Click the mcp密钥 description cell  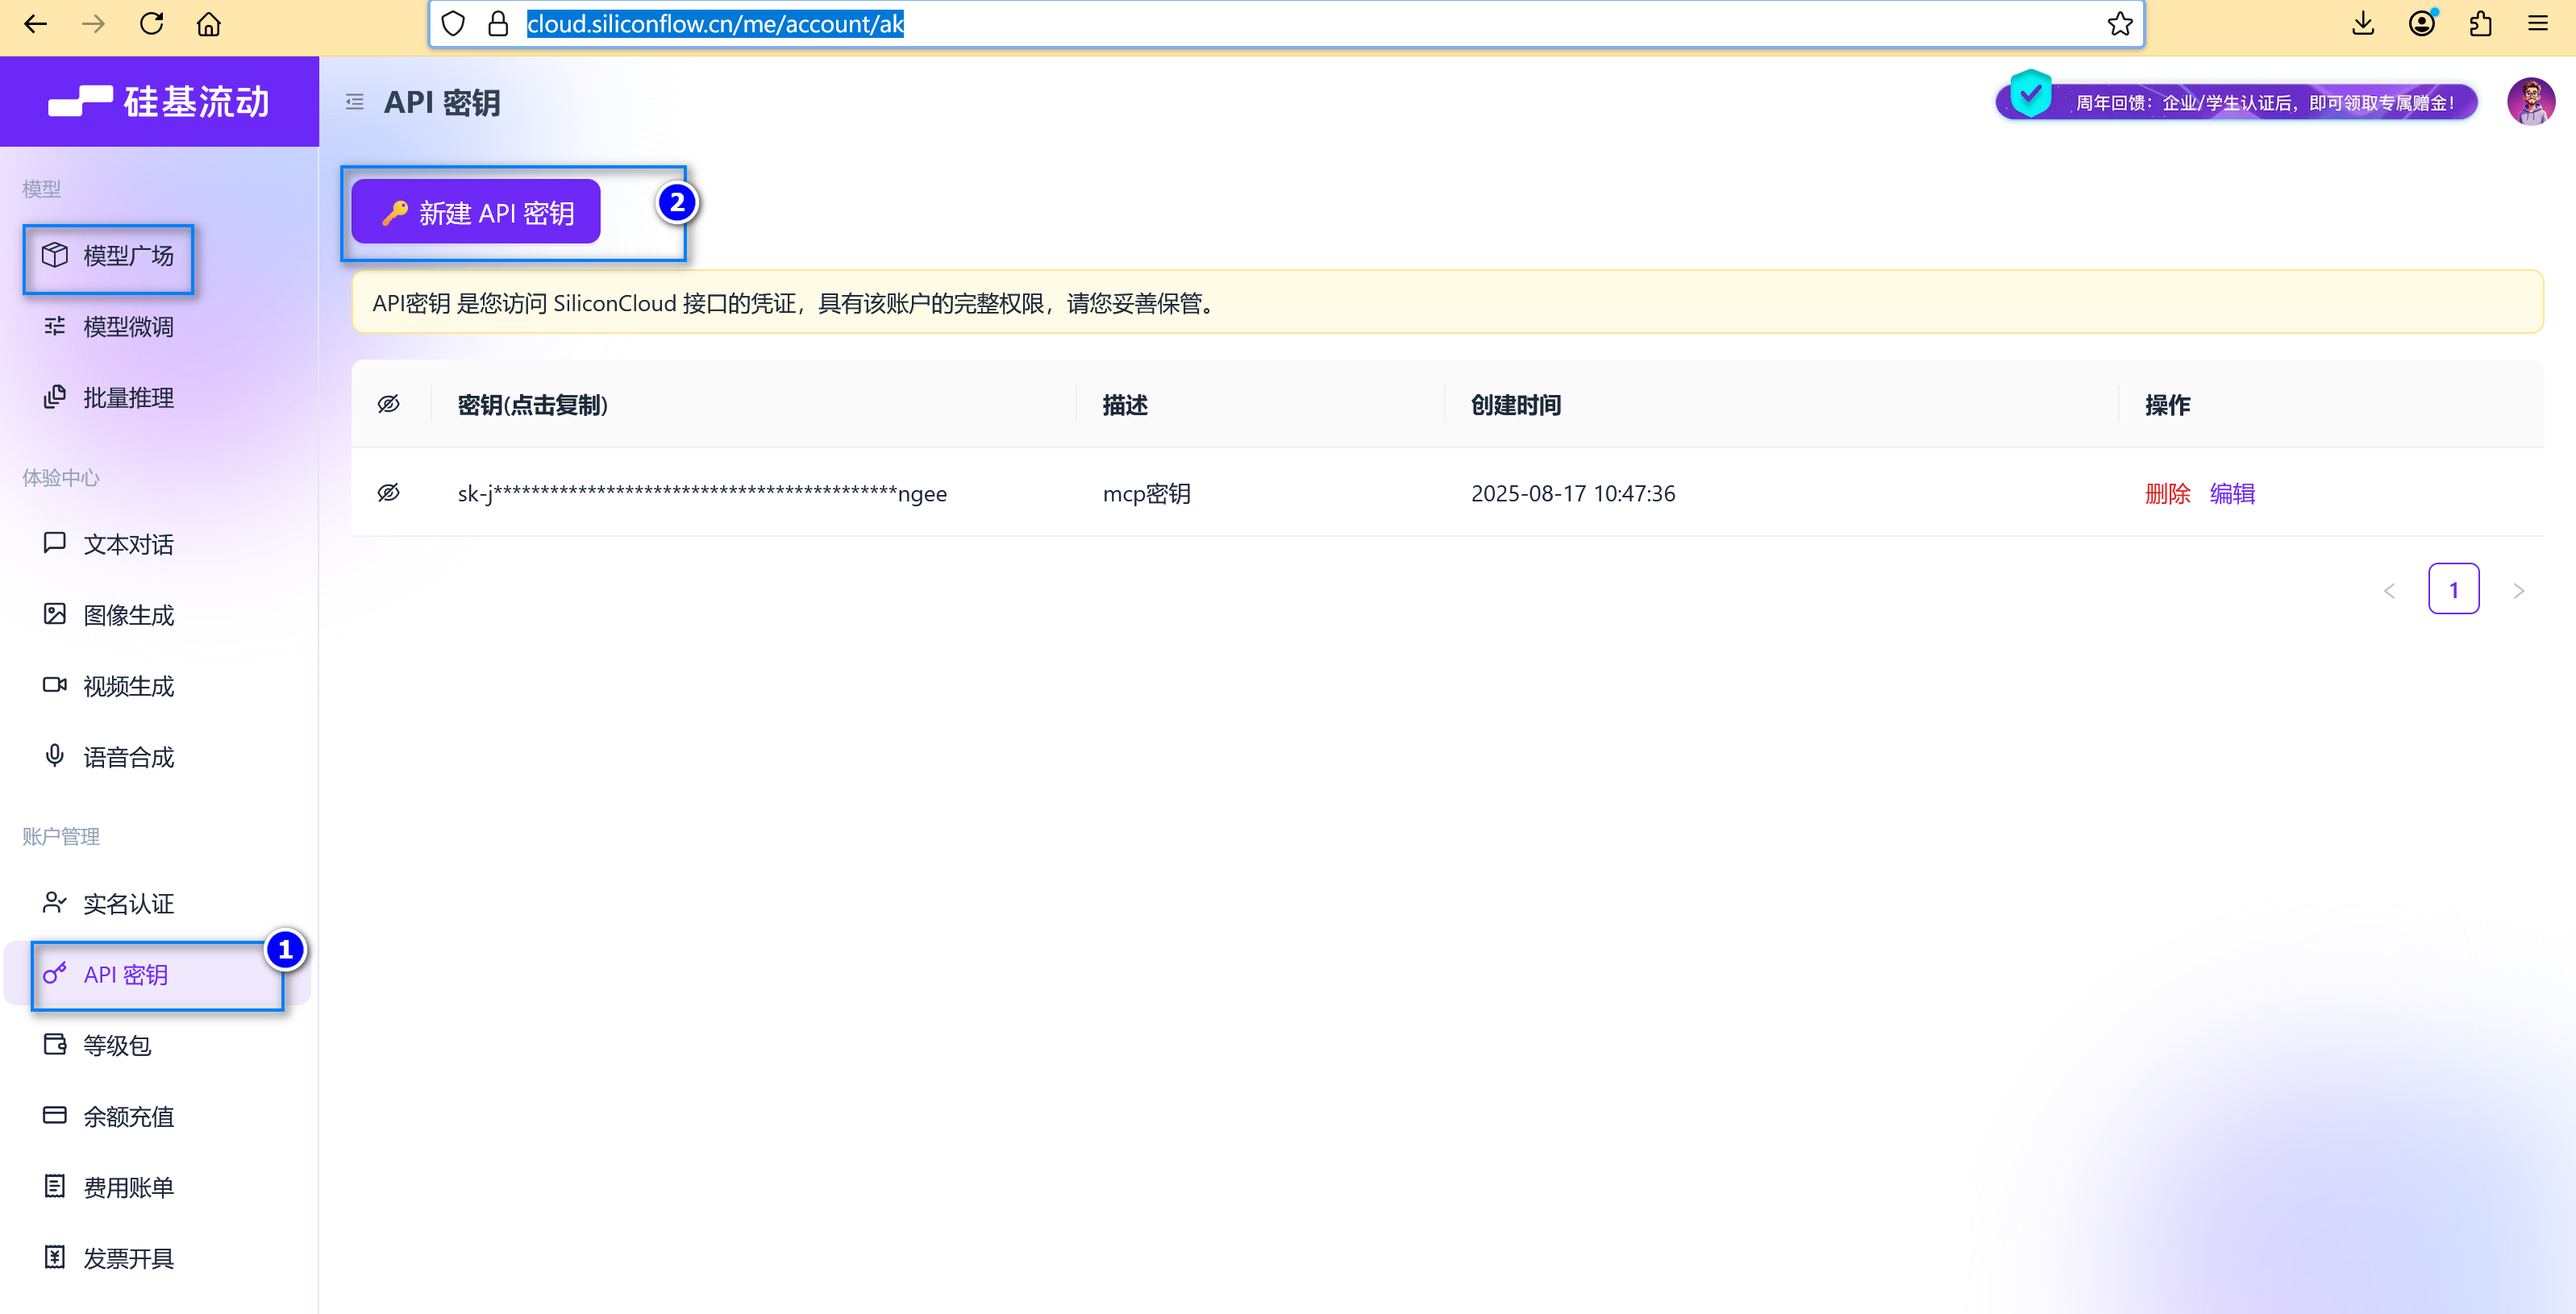[x=1146, y=494]
